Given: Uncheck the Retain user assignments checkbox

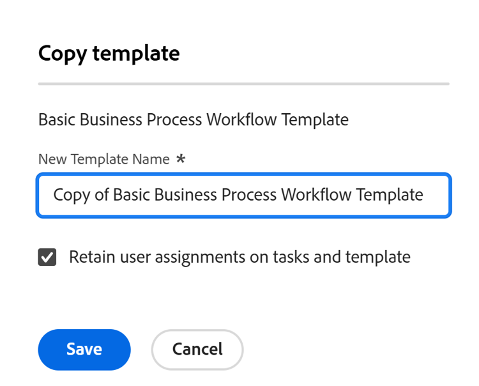Looking at the screenshot, I should tap(47, 258).
